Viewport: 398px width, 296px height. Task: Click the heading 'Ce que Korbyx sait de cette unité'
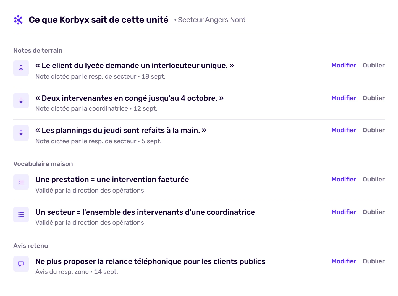tap(98, 20)
